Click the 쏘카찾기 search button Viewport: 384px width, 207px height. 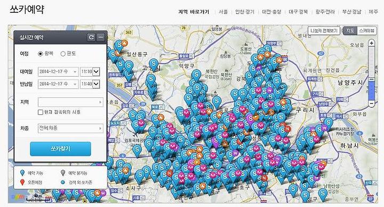pos(60,149)
